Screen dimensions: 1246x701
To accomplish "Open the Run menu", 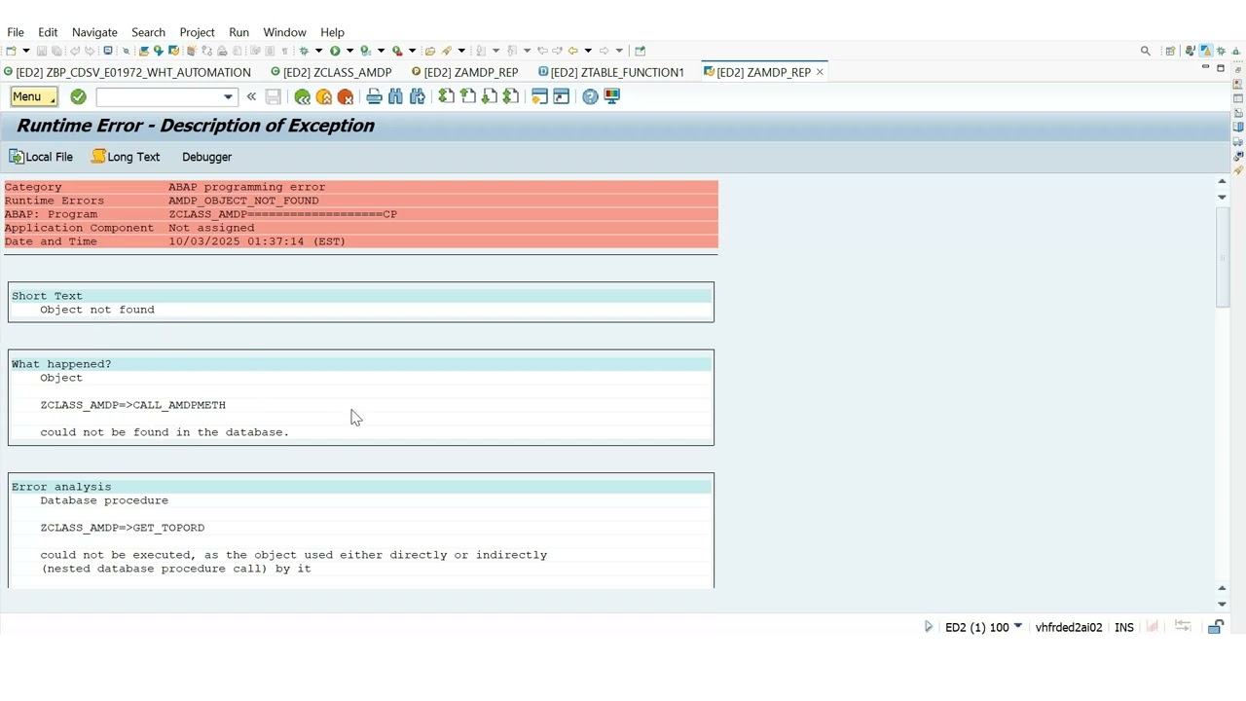I will tap(238, 32).
